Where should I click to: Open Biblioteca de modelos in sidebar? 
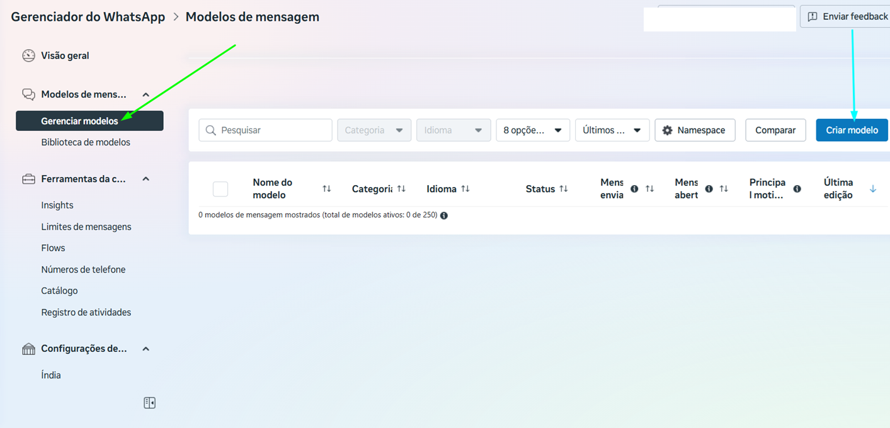[x=86, y=142]
